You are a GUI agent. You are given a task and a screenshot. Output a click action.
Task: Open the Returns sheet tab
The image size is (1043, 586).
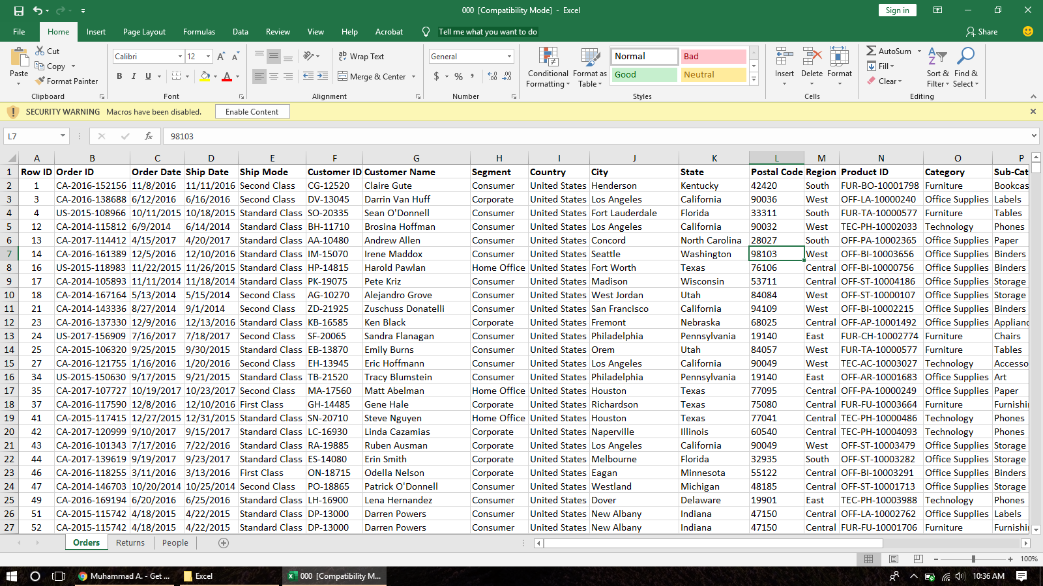[x=130, y=542]
